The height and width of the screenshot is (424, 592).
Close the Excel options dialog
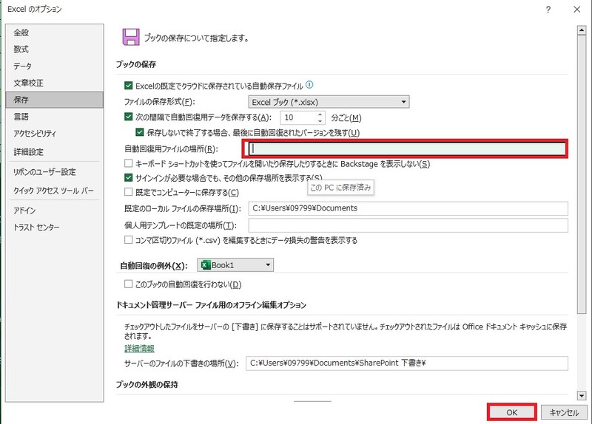pyautogui.click(x=577, y=10)
